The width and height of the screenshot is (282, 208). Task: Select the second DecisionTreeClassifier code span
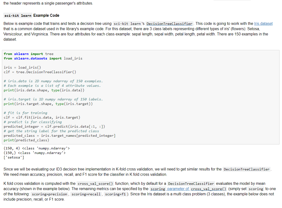point(246,169)
